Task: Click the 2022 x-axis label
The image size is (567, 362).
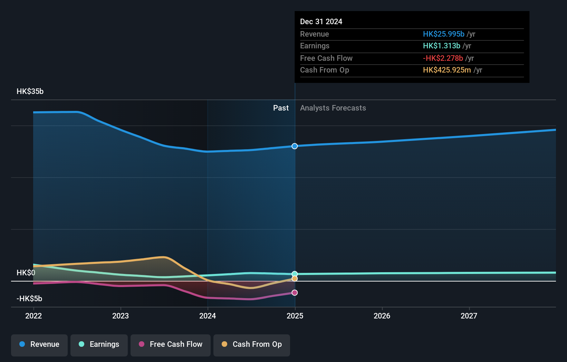Action: coord(33,316)
